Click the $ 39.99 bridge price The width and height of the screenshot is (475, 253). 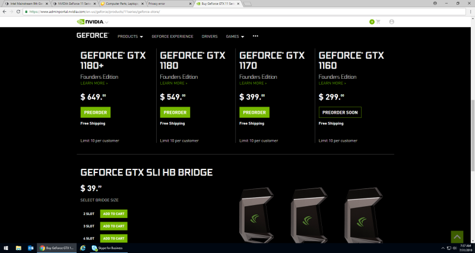click(x=91, y=188)
